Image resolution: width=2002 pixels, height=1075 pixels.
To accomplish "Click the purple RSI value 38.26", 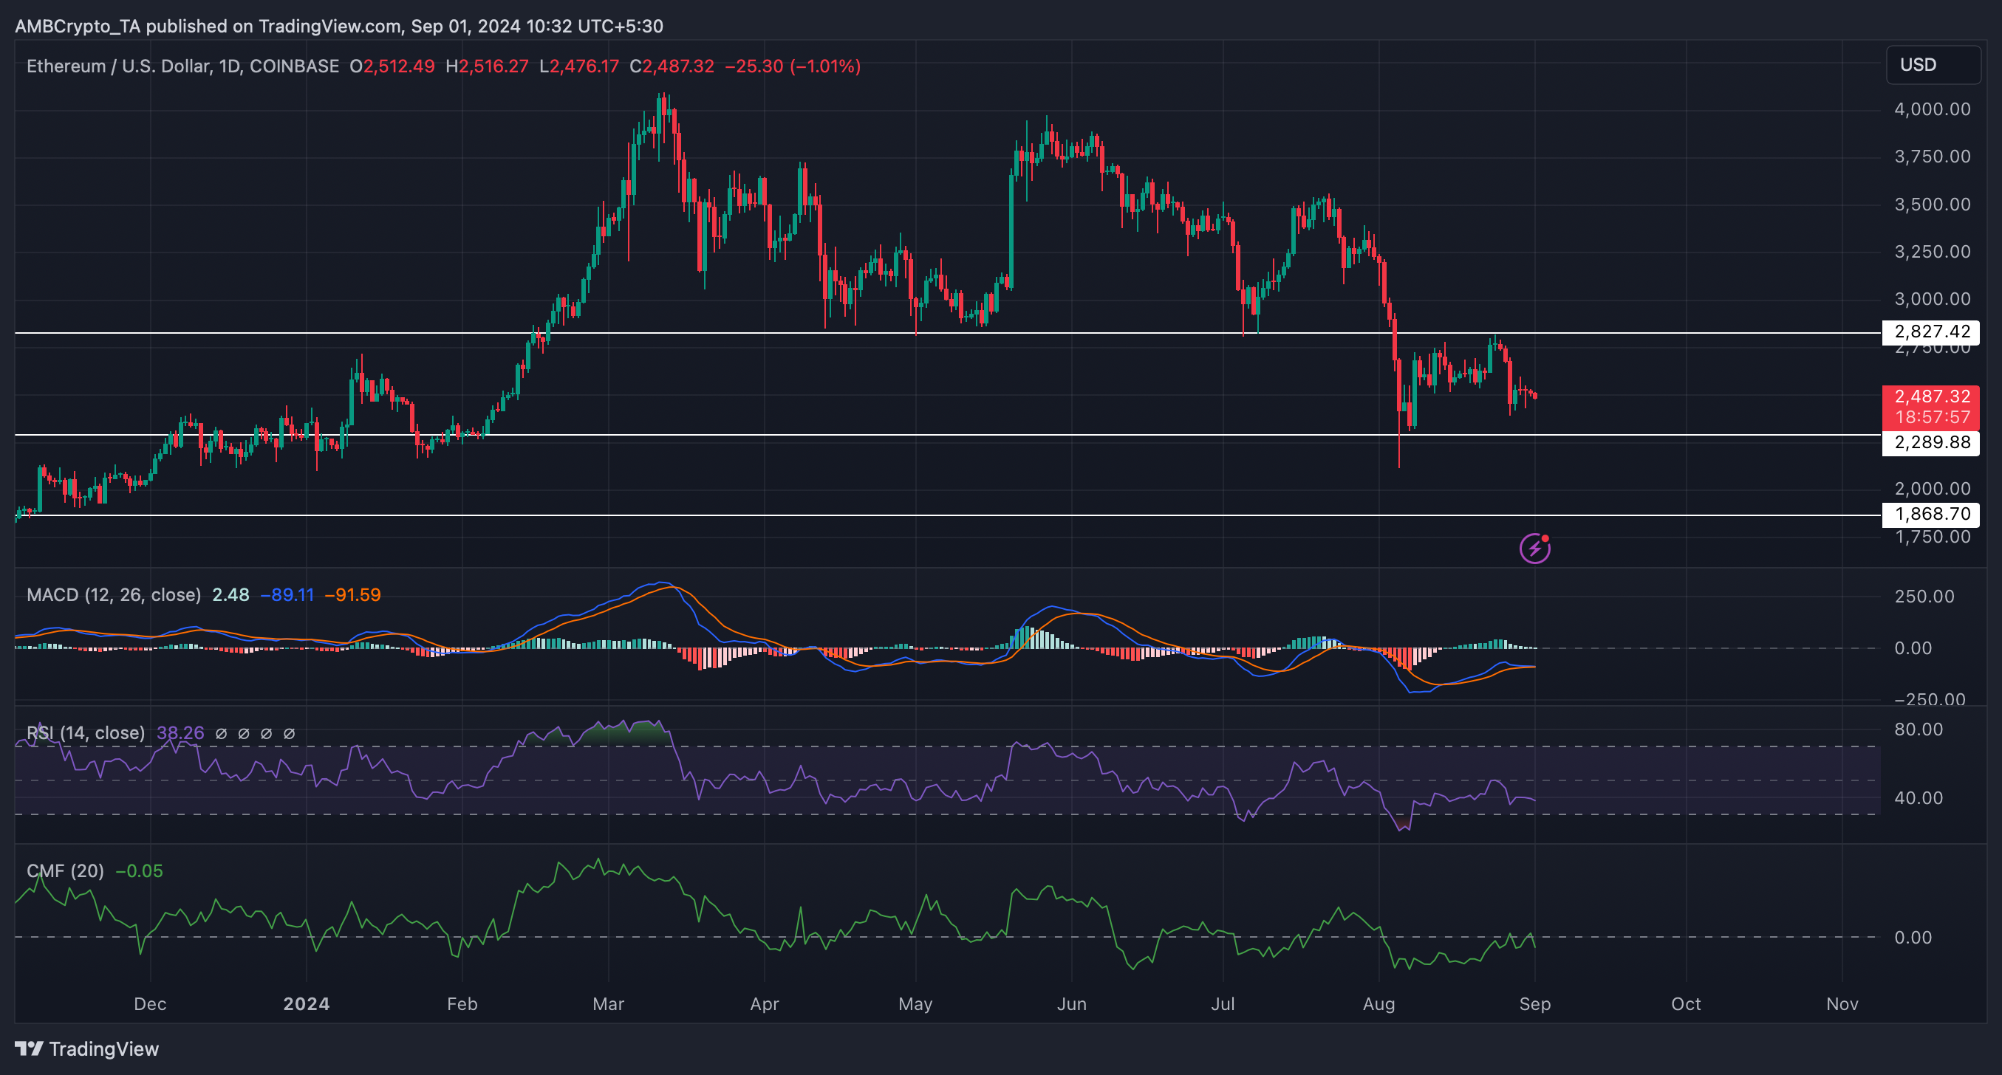I will pos(180,733).
